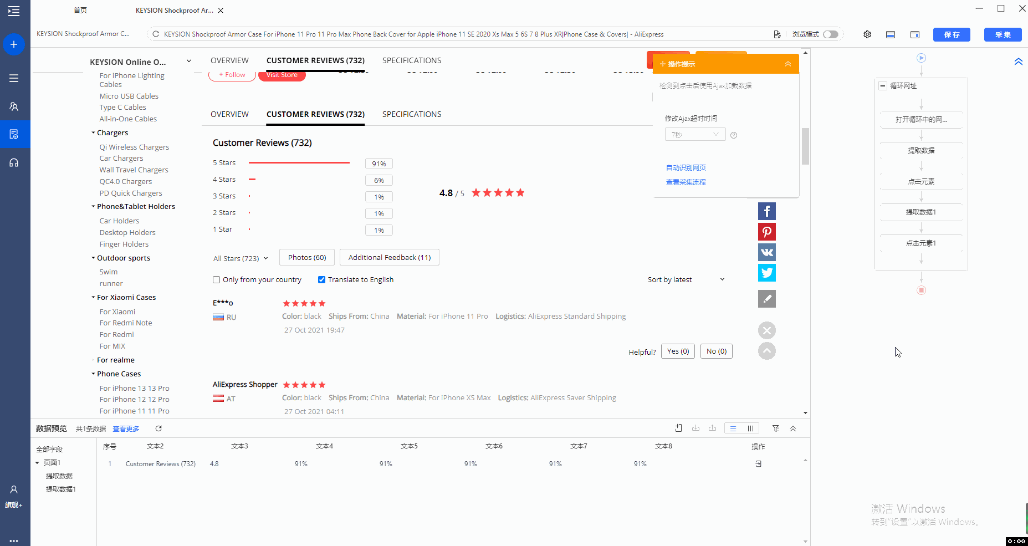Collapse the orange 操作提示 panel
This screenshot has width=1028, height=546.
[788, 64]
